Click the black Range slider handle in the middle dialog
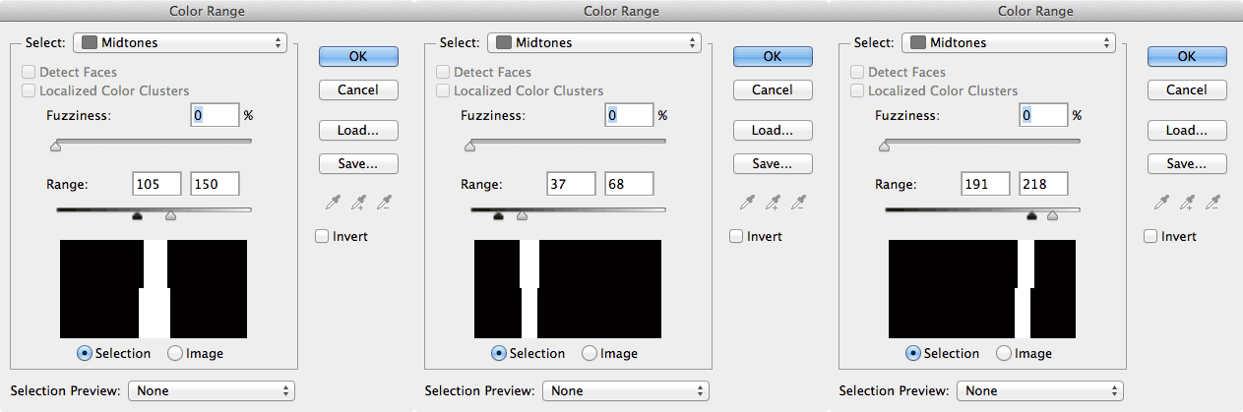This screenshot has width=1243, height=412. 499,216
